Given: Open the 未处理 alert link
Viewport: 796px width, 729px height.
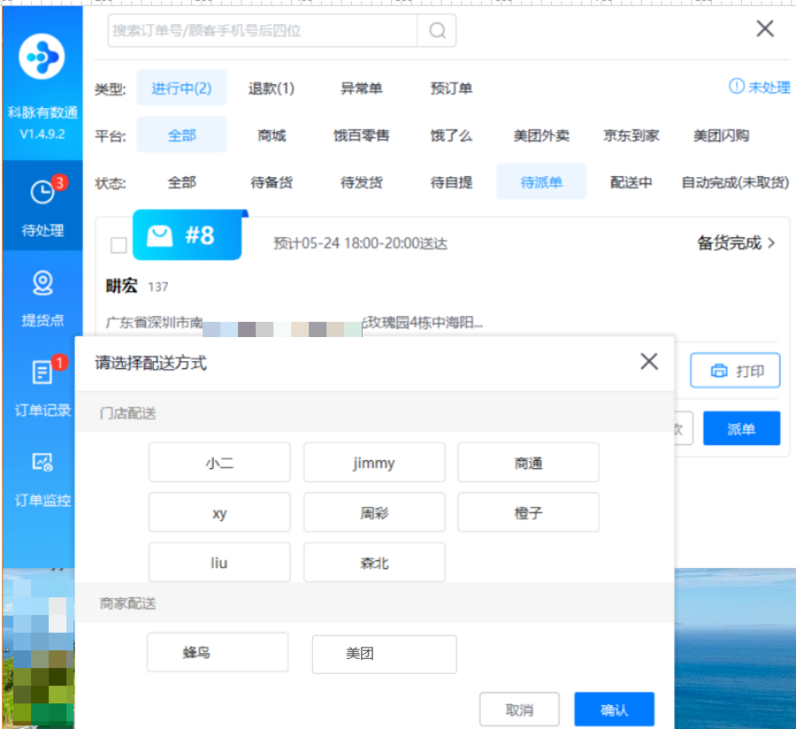Looking at the screenshot, I should (x=764, y=87).
